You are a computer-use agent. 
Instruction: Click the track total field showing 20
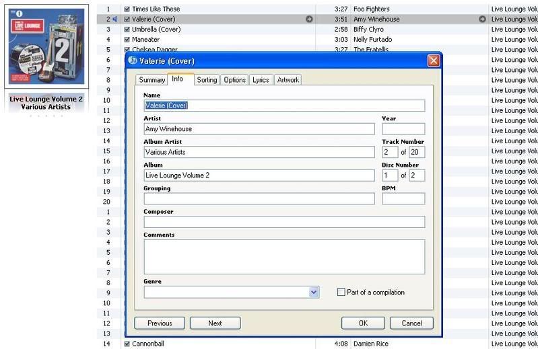(417, 152)
